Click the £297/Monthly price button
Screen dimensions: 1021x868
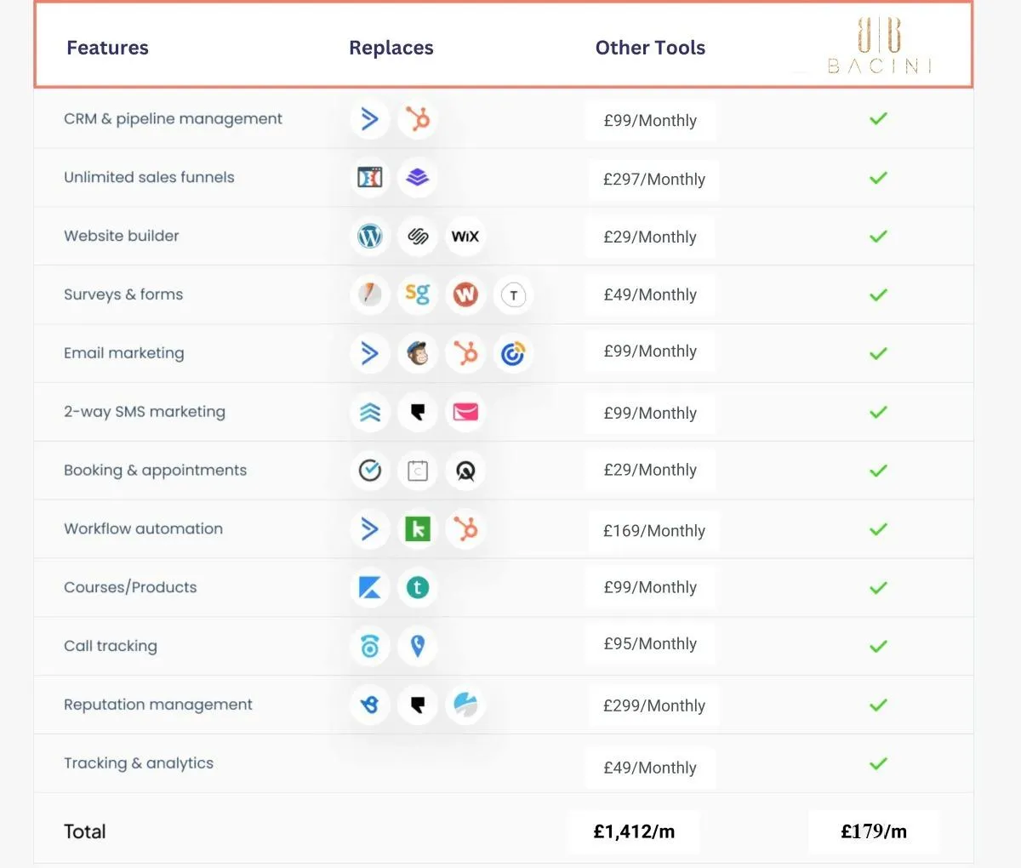[653, 180]
